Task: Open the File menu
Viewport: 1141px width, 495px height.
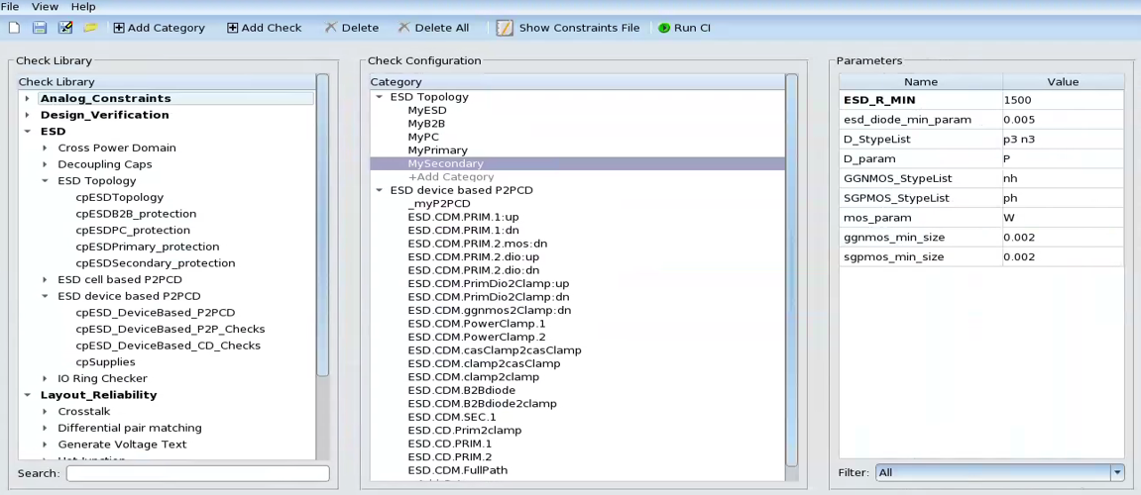Action: pos(10,7)
